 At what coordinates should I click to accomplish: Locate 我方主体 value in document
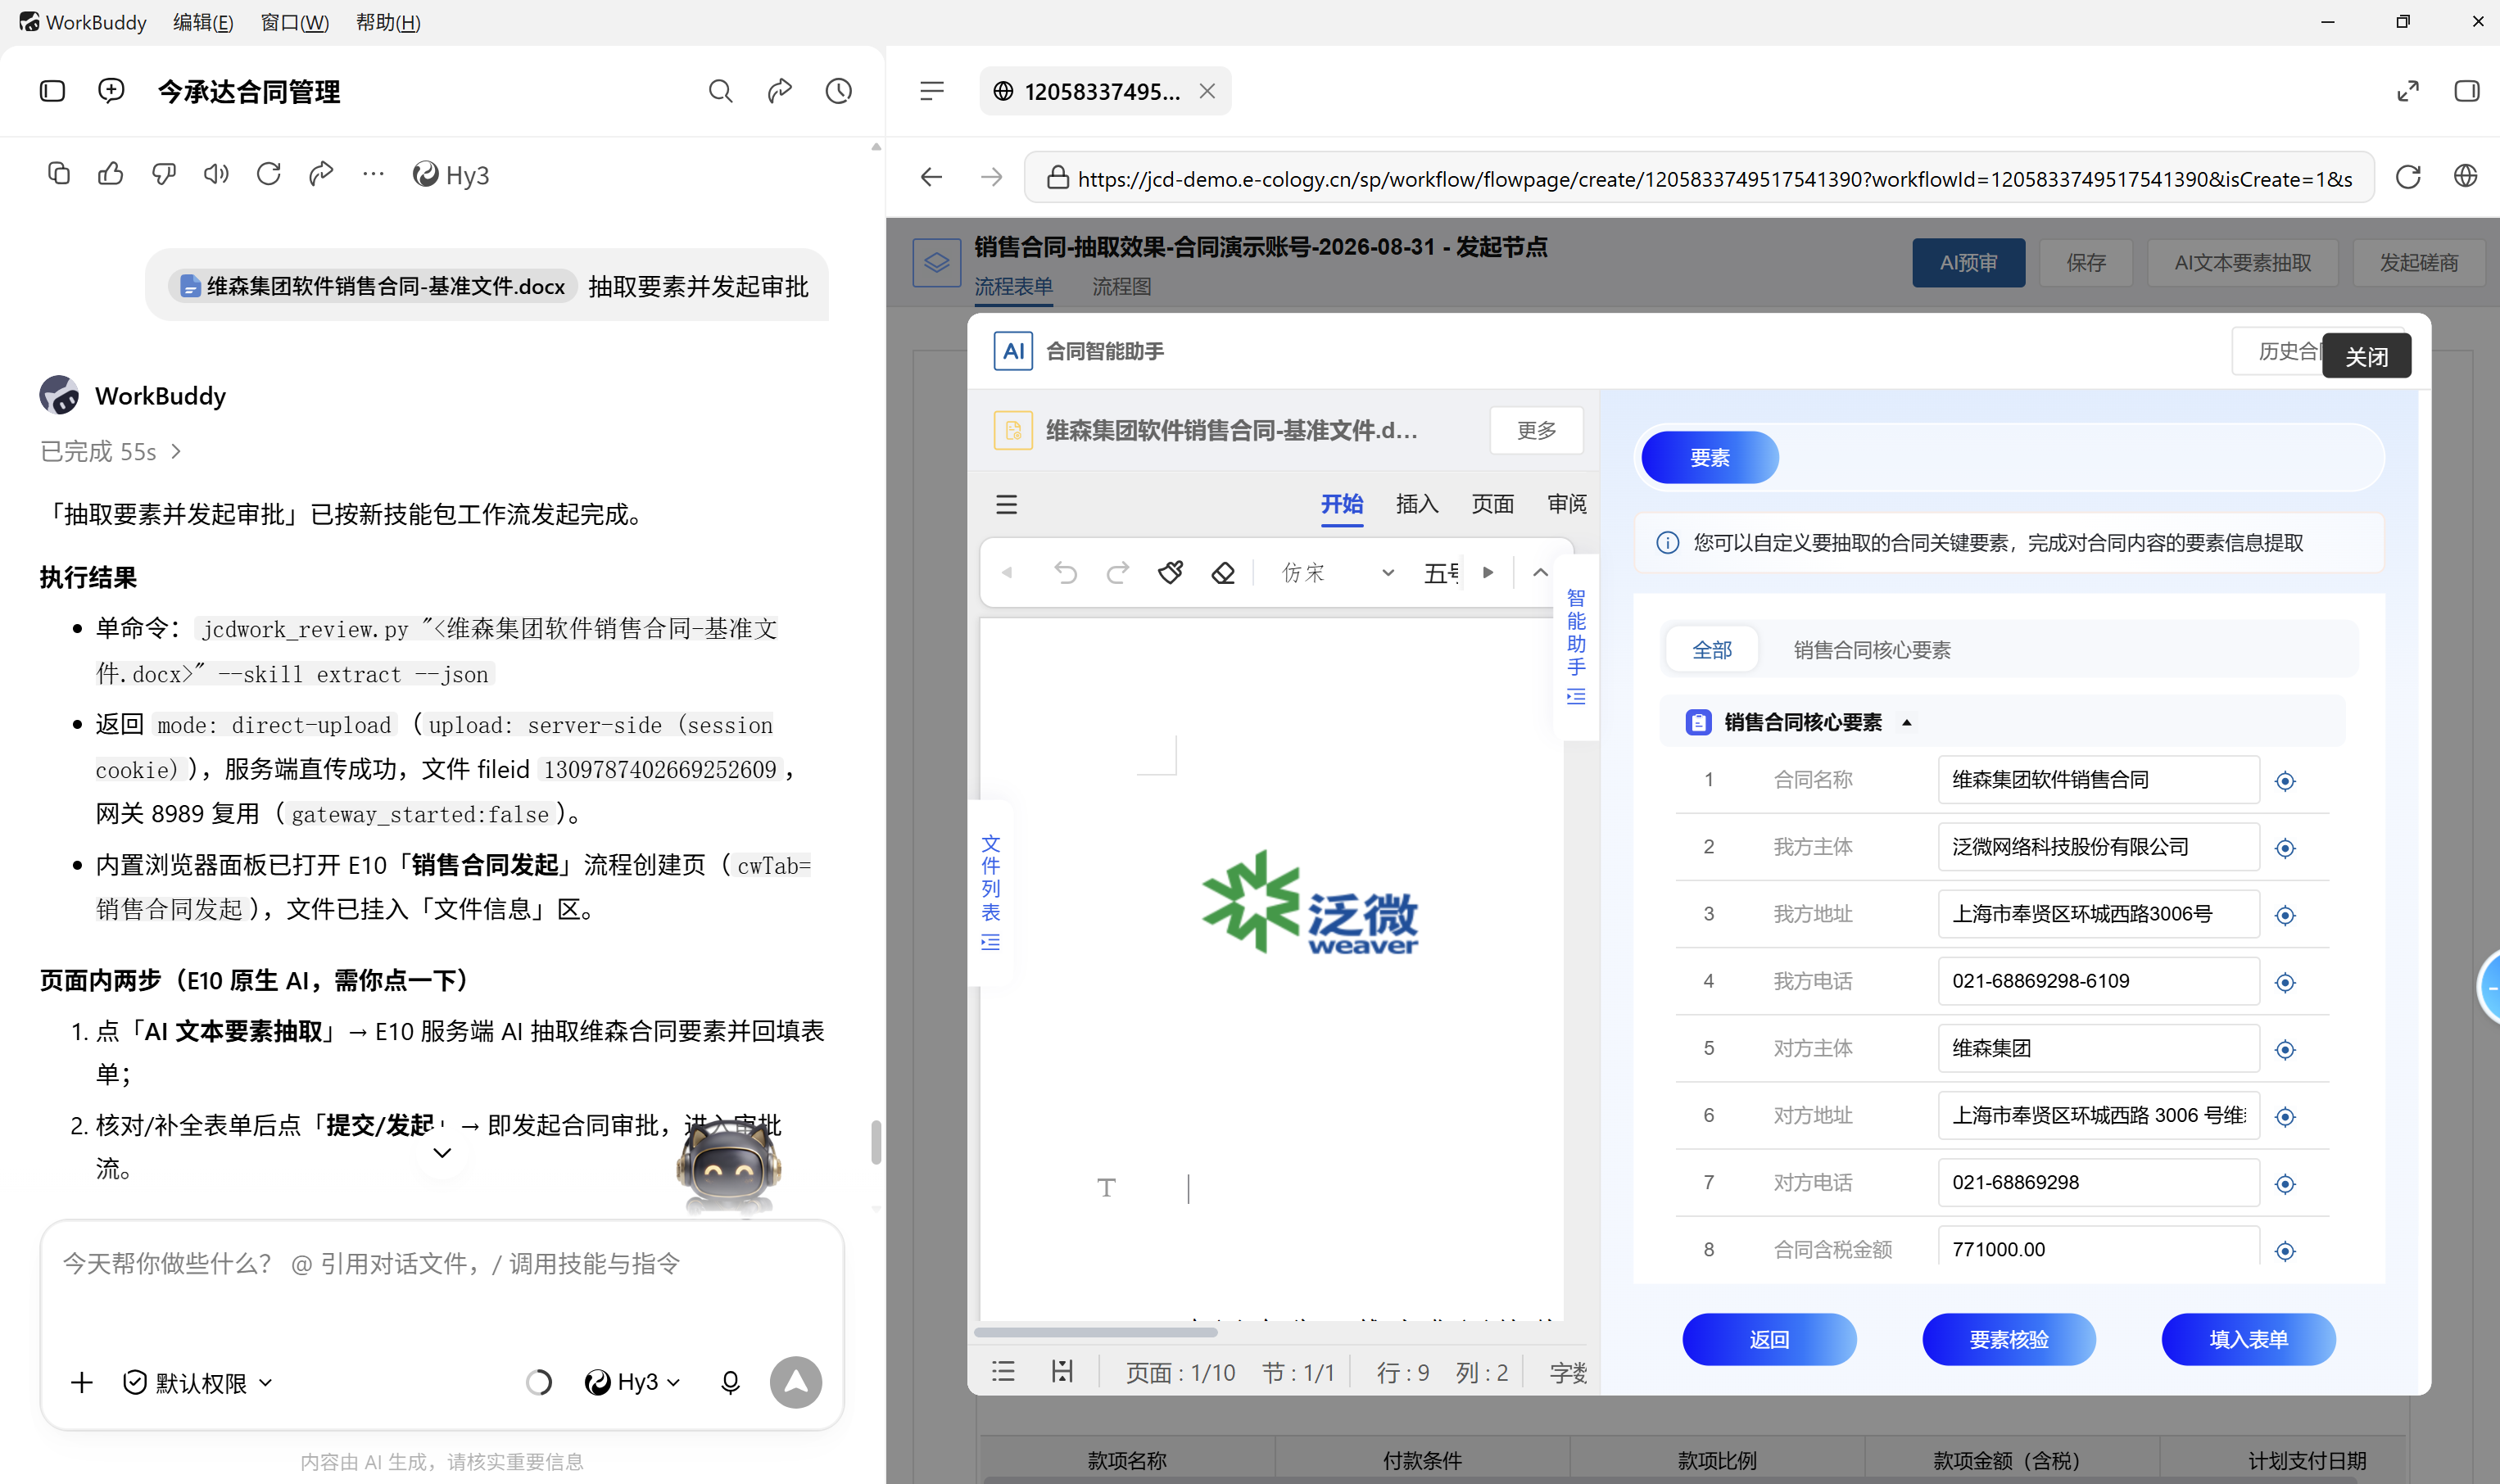point(2285,848)
